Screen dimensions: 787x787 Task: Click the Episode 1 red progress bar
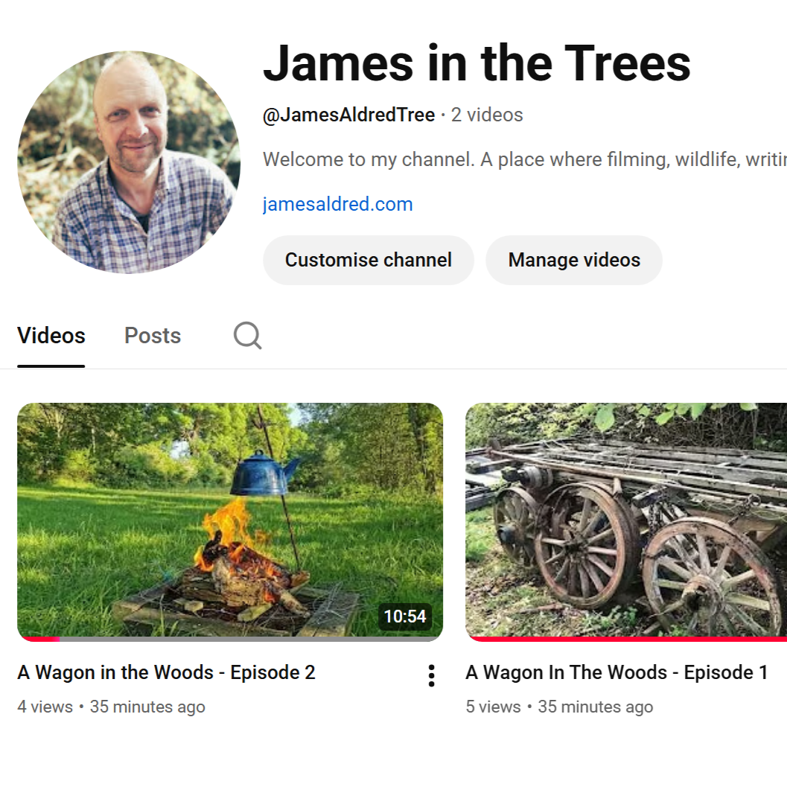626,639
